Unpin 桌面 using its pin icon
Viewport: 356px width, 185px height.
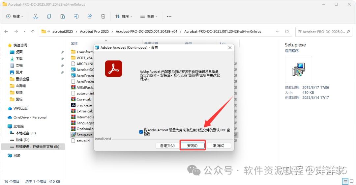pyautogui.click(x=62, y=52)
